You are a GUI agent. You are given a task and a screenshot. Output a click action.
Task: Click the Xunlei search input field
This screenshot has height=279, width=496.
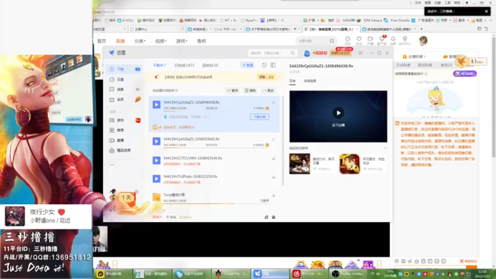[x=269, y=53]
